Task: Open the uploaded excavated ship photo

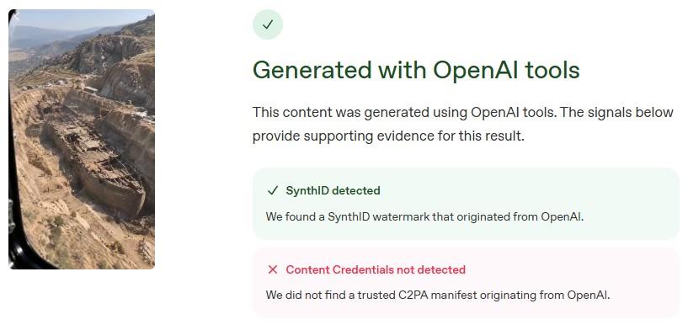Action: point(82,139)
